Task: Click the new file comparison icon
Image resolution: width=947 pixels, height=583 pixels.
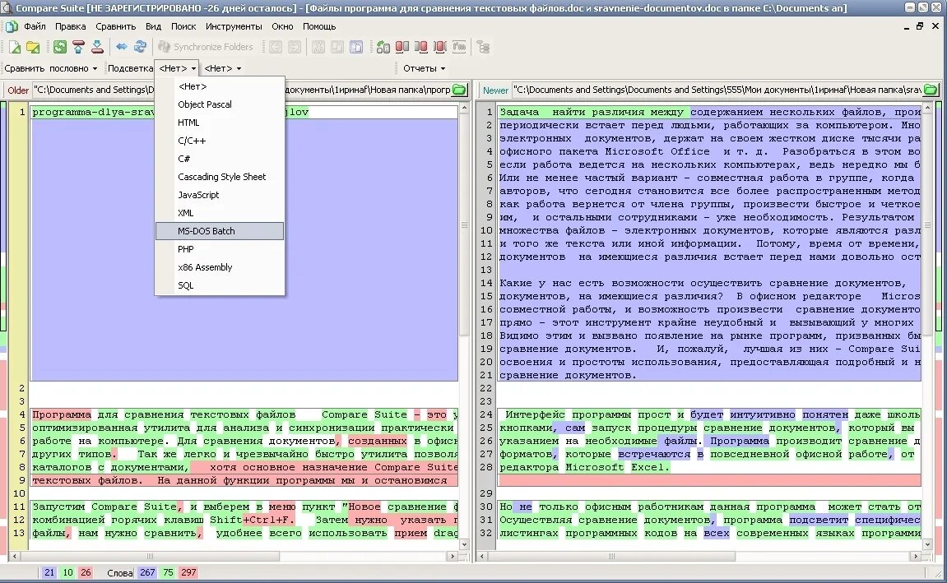Action: pos(15,47)
